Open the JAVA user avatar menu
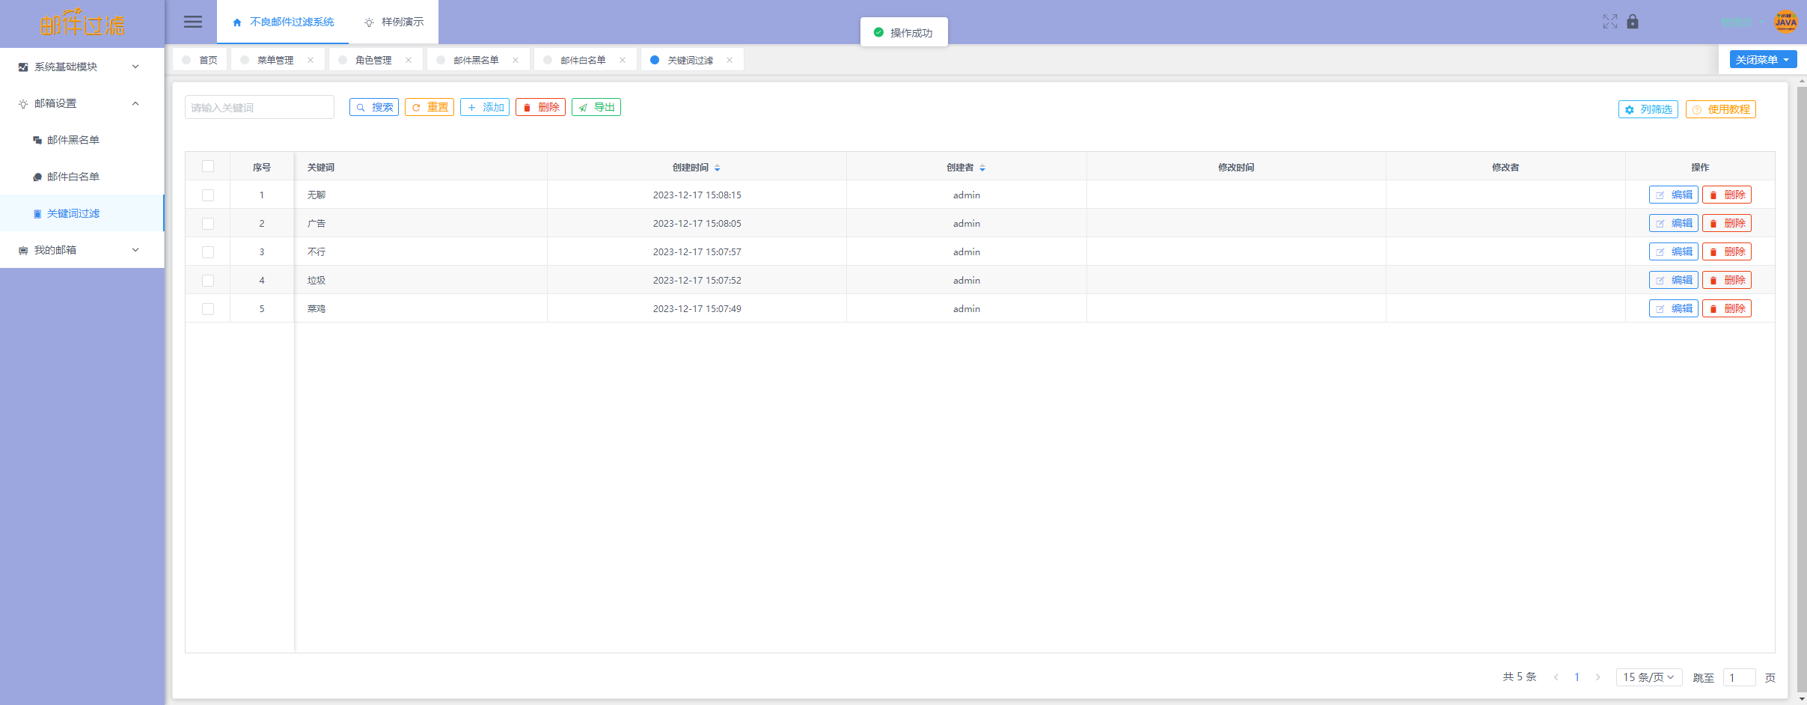This screenshot has width=1807, height=705. click(x=1785, y=22)
